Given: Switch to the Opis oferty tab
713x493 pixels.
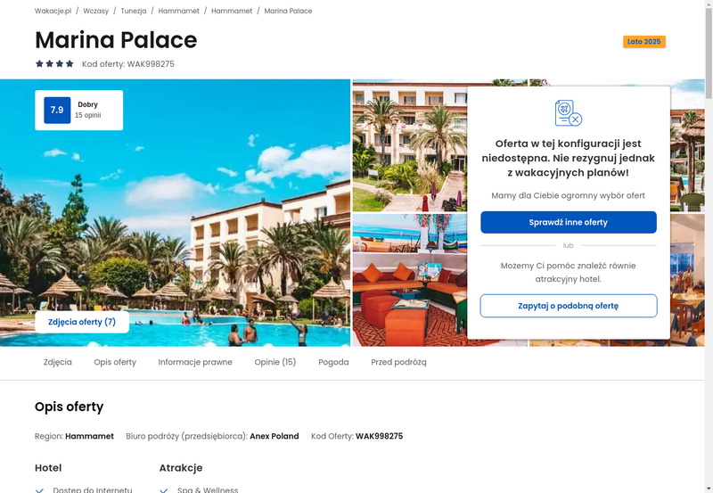Looking at the screenshot, I should [115, 362].
